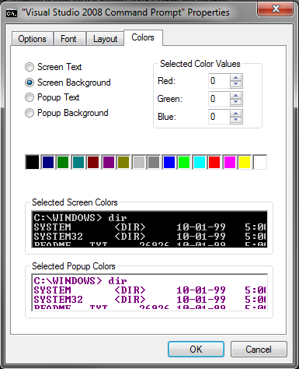The image size is (299, 369).
Task: Click the Blue value input field
Action: click(219, 117)
